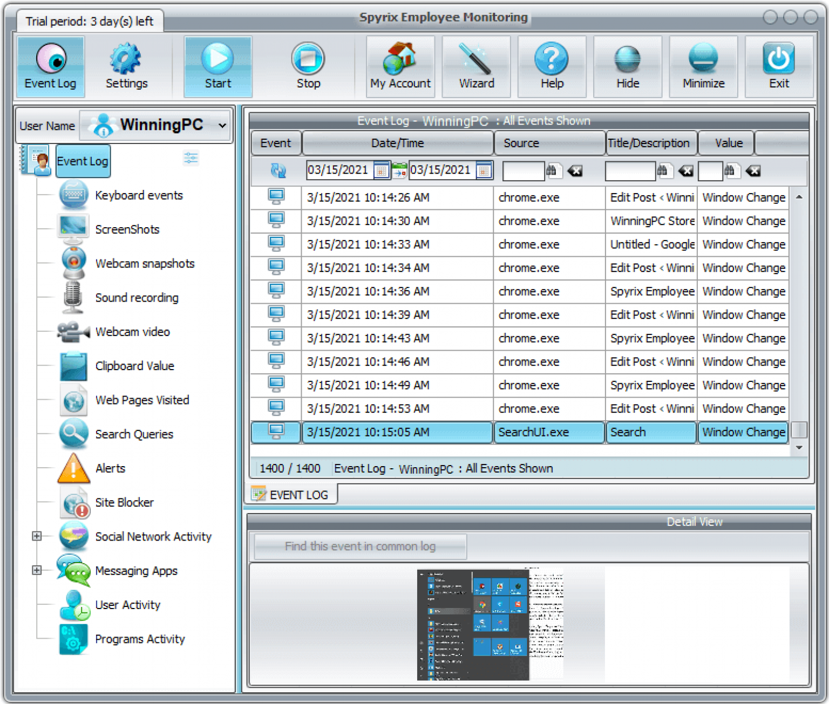Image resolution: width=829 pixels, height=704 pixels.
Task: Click Find this event in common log
Action: [359, 546]
